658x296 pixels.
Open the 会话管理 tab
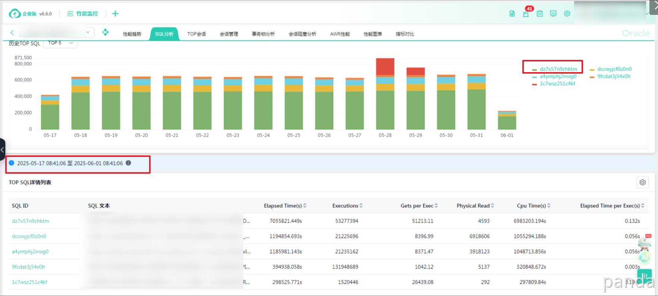229,34
